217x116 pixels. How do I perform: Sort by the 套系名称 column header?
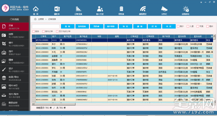pyautogui.click(x=198, y=37)
